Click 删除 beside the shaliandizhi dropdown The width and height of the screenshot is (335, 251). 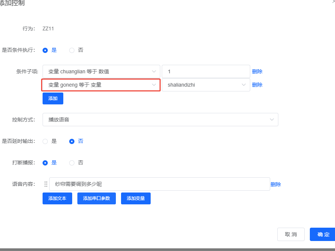(x=257, y=85)
